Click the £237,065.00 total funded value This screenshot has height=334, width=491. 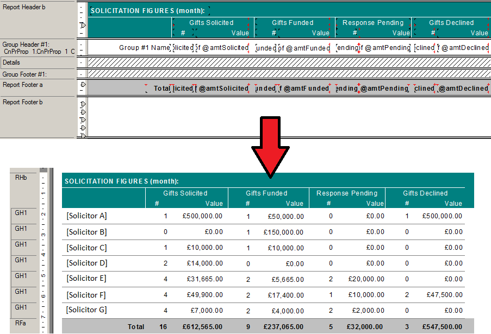coord(283,327)
